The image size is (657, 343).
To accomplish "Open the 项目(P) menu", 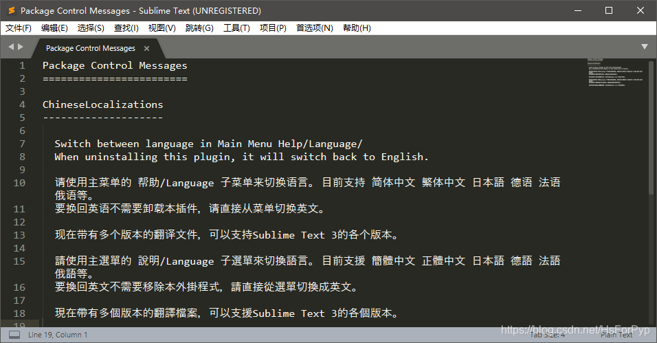I will click(x=273, y=28).
